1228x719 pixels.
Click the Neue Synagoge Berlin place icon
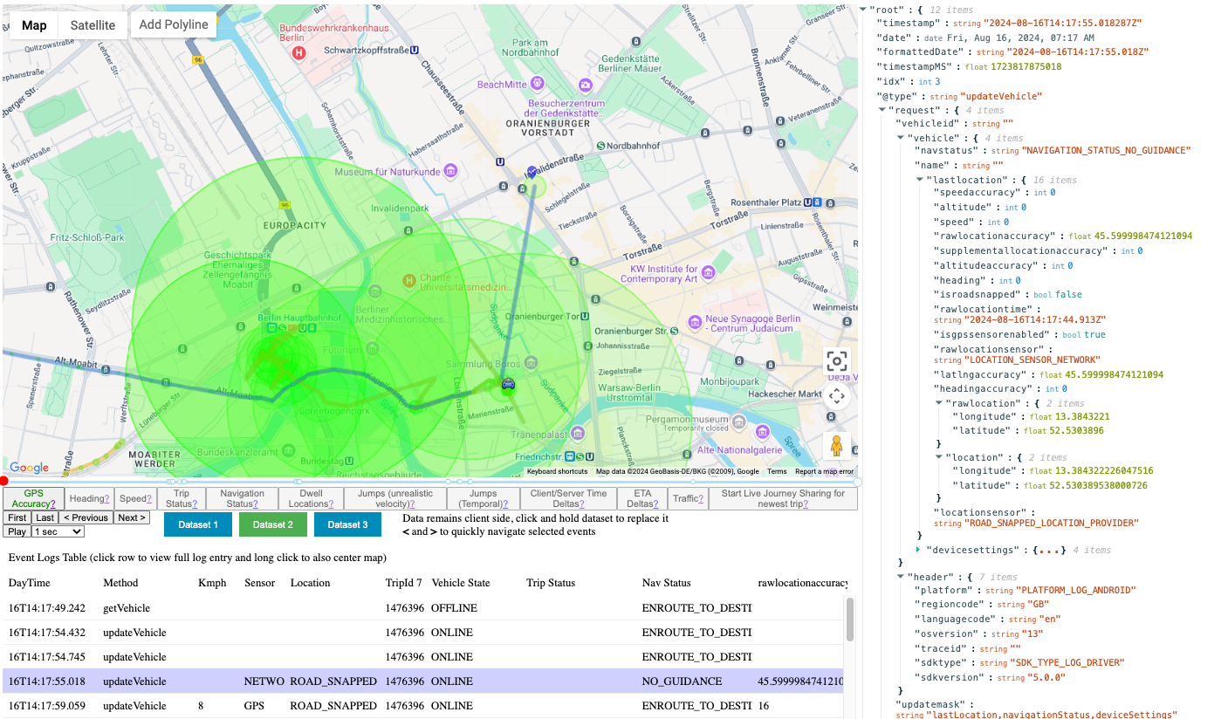click(695, 323)
